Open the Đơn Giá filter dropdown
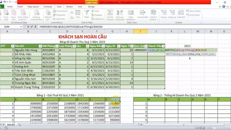 click(x=146, y=46)
